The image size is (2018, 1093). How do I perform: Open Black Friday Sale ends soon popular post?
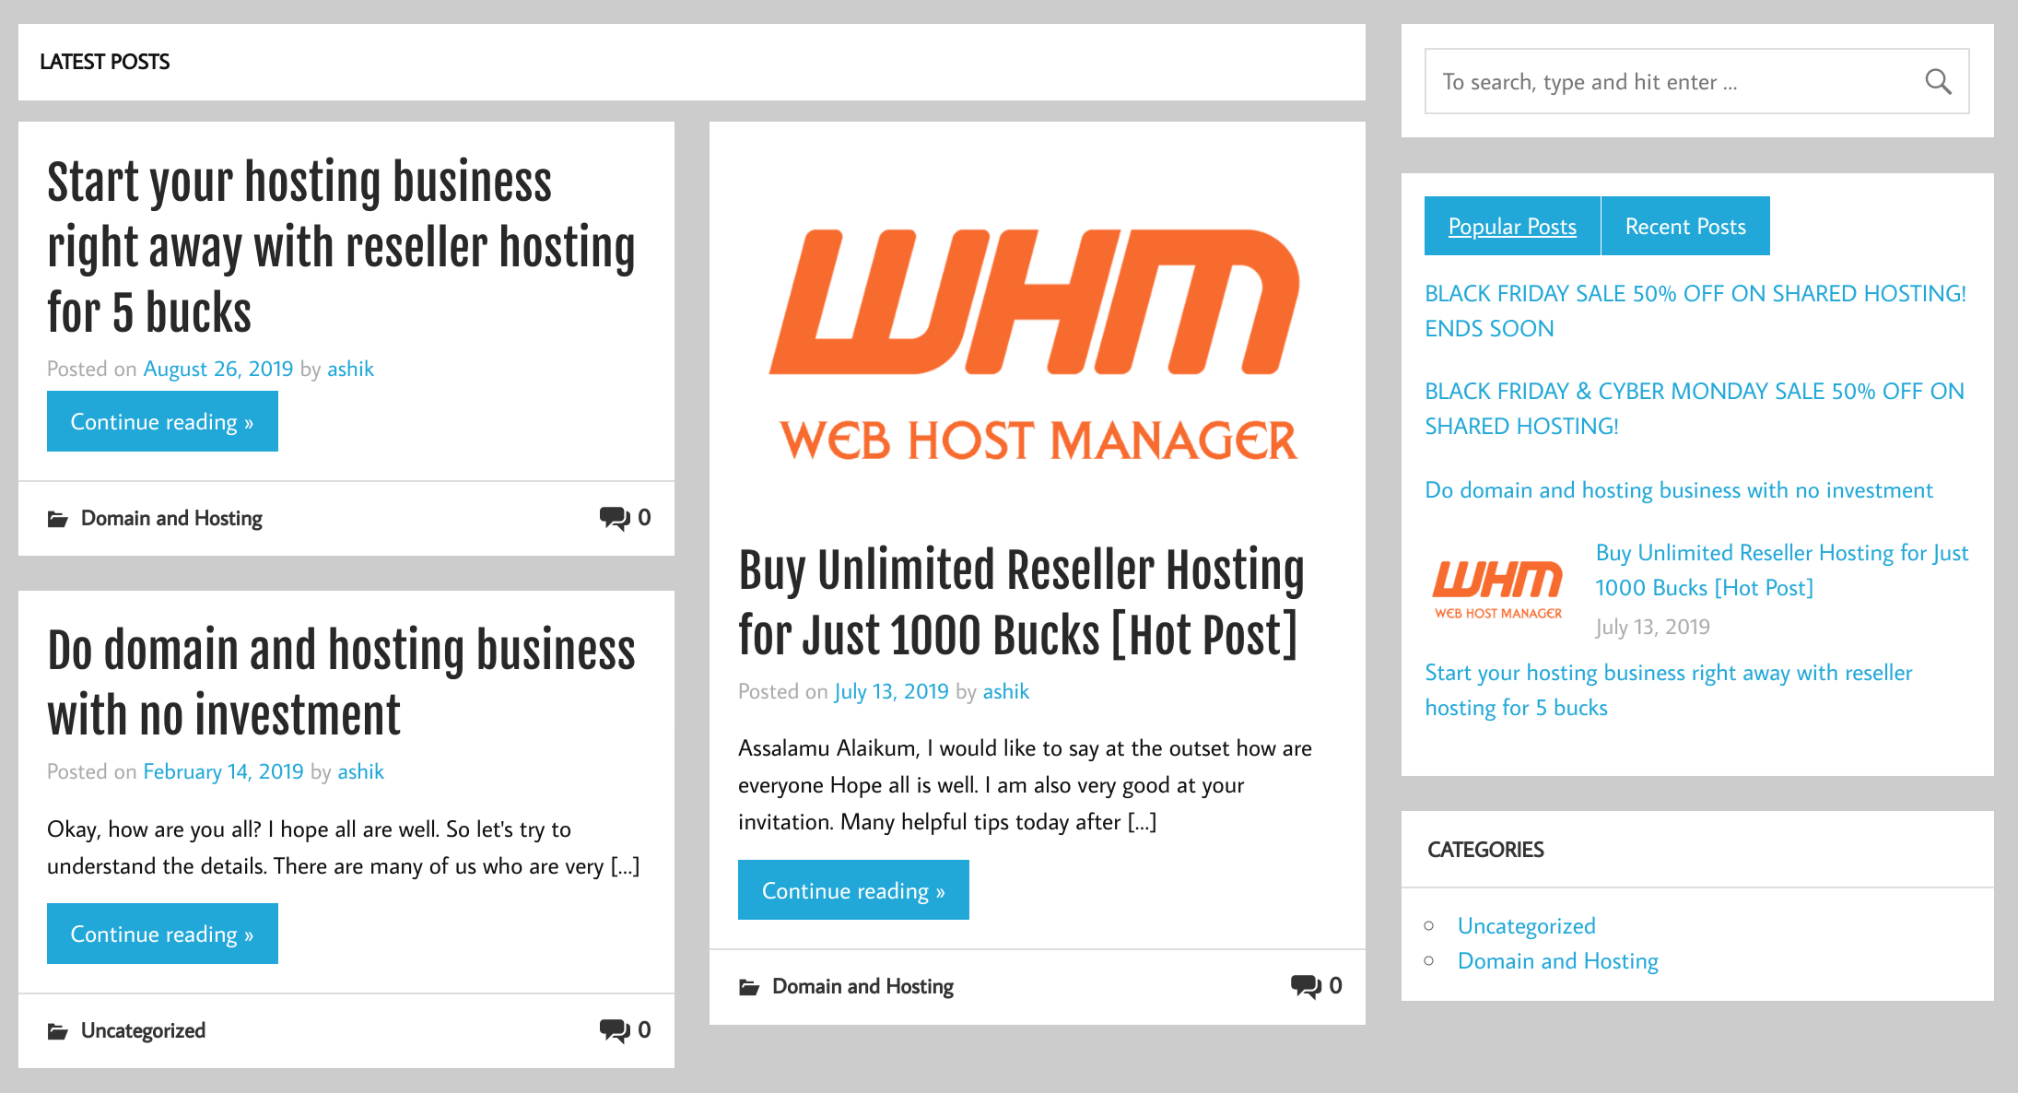pos(1695,311)
